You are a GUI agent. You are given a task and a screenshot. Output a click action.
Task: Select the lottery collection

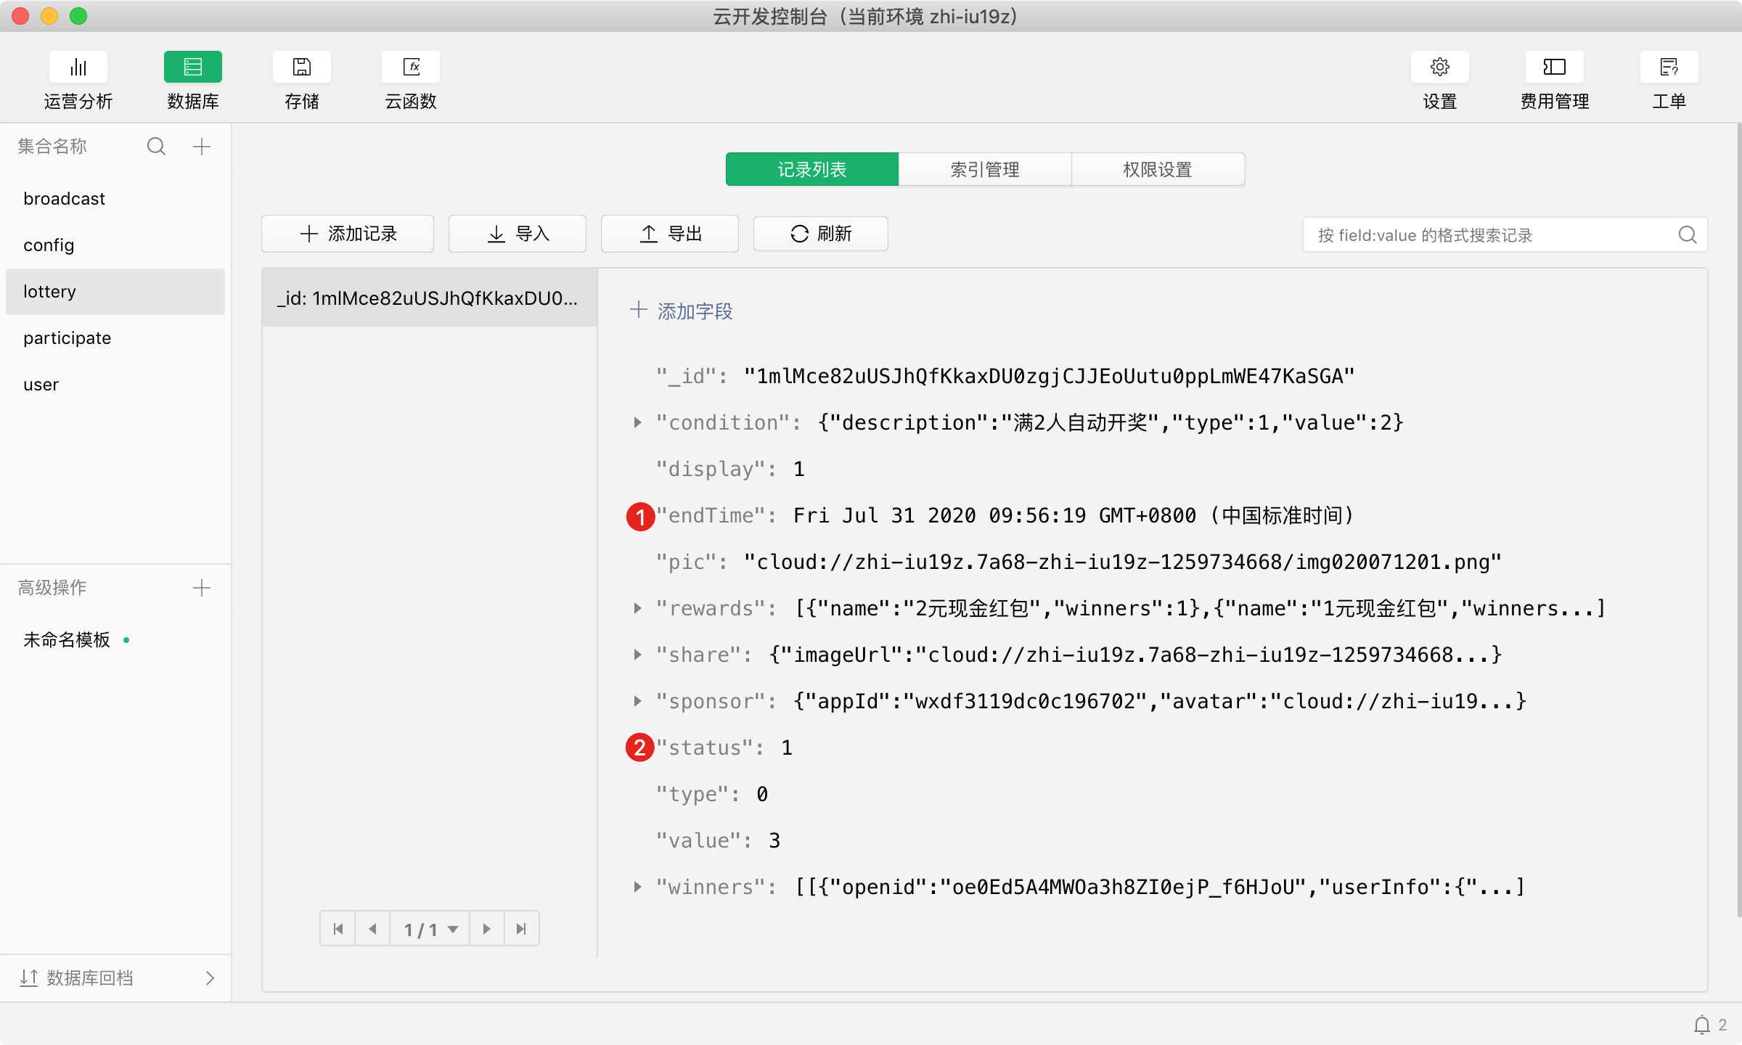115,292
